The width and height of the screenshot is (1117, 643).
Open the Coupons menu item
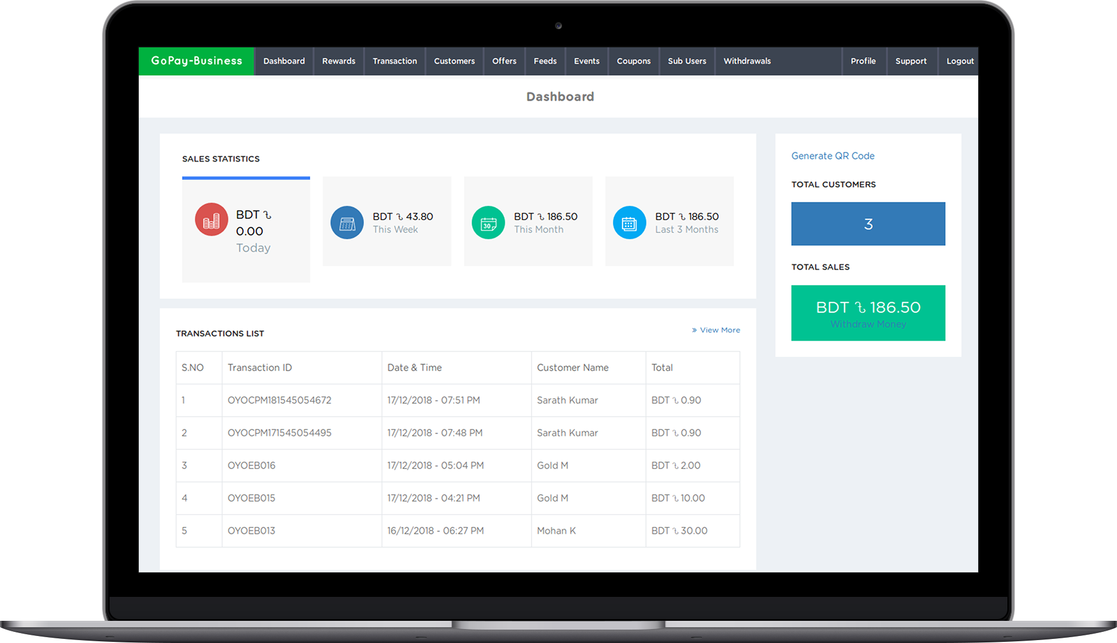pyautogui.click(x=633, y=61)
